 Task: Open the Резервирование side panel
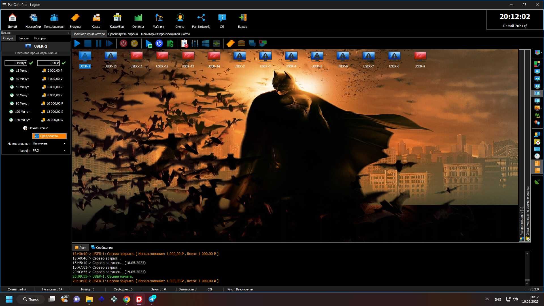[x=522, y=224]
